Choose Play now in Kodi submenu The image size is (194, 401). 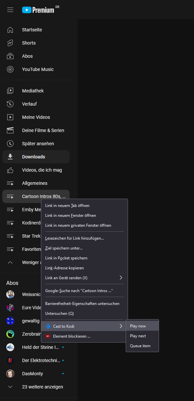point(142,326)
